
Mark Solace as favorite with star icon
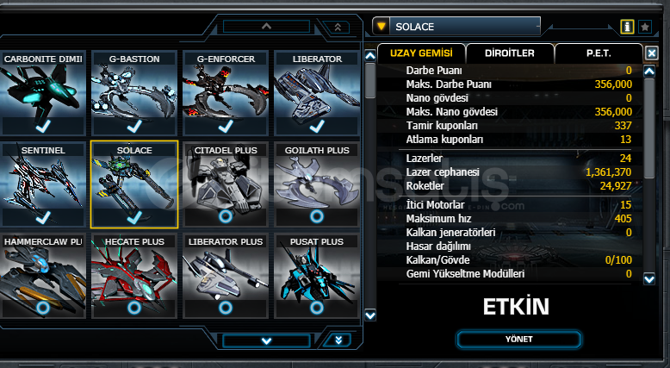(x=645, y=27)
